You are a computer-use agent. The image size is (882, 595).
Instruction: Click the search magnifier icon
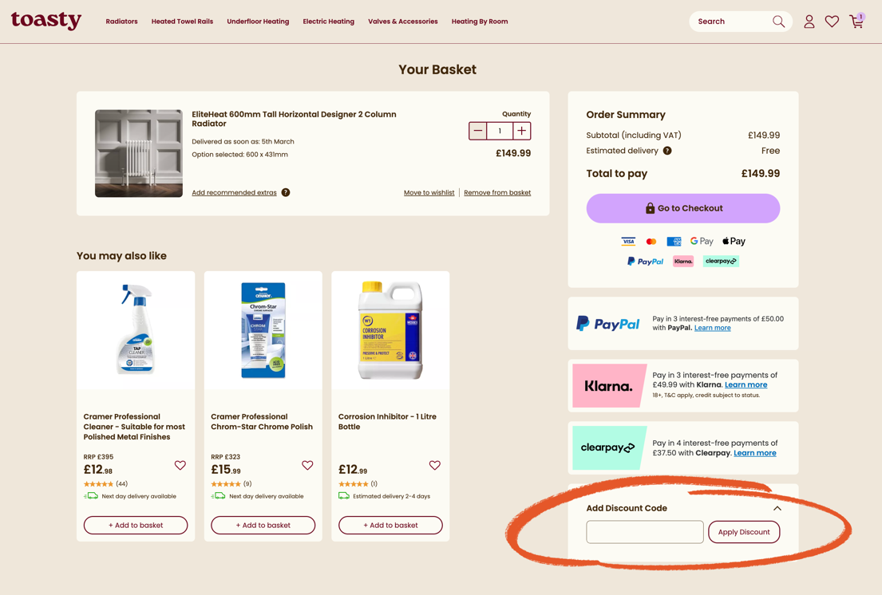(x=778, y=22)
